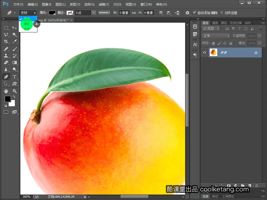Toggle Quick Mask mode
This screenshot has width=267, height=200.
[6, 112]
